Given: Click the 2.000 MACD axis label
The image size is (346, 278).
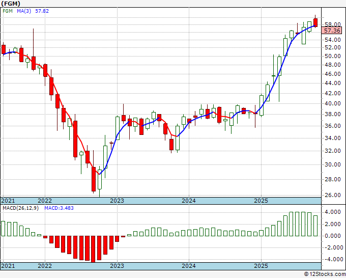Looking at the screenshot, I should 333,224.
